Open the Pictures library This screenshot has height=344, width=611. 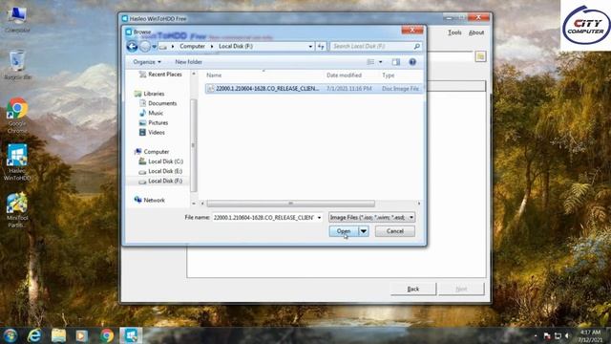(154, 123)
